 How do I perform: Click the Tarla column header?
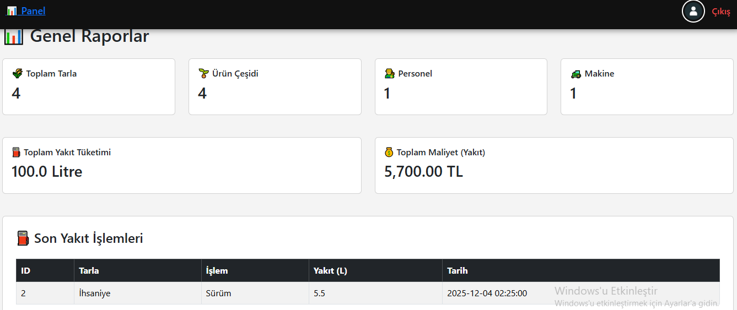click(x=89, y=270)
